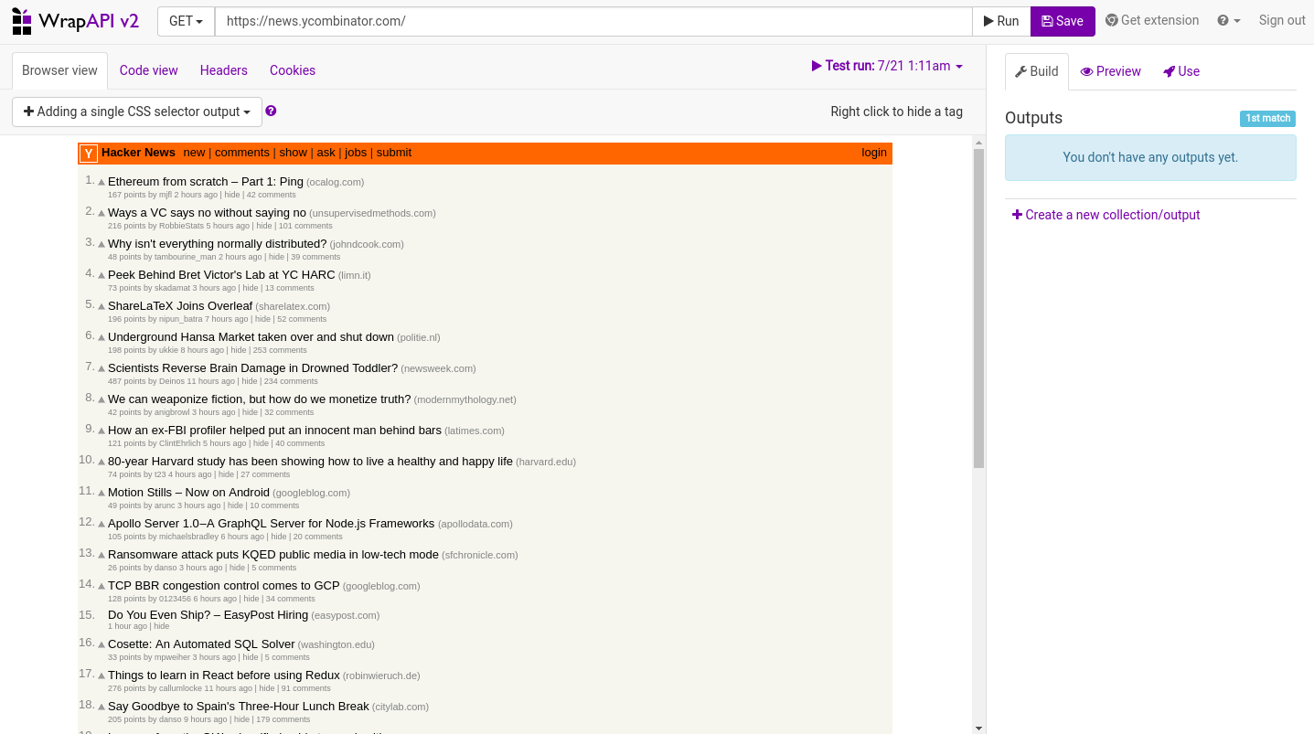The height and width of the screenshot is (734, 1314).
Task: Click Get extension with Chrome icon
Action: 1152,21
